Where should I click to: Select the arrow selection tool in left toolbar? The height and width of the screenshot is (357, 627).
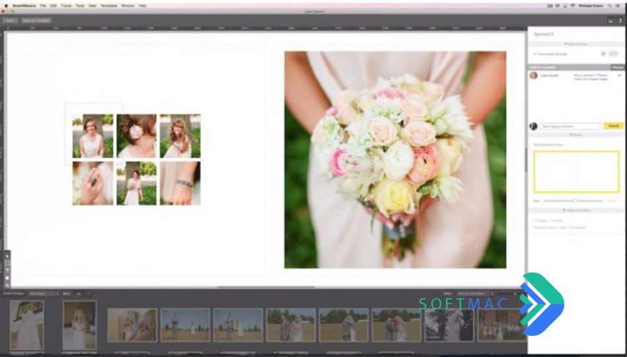click(x=7, y=256)
